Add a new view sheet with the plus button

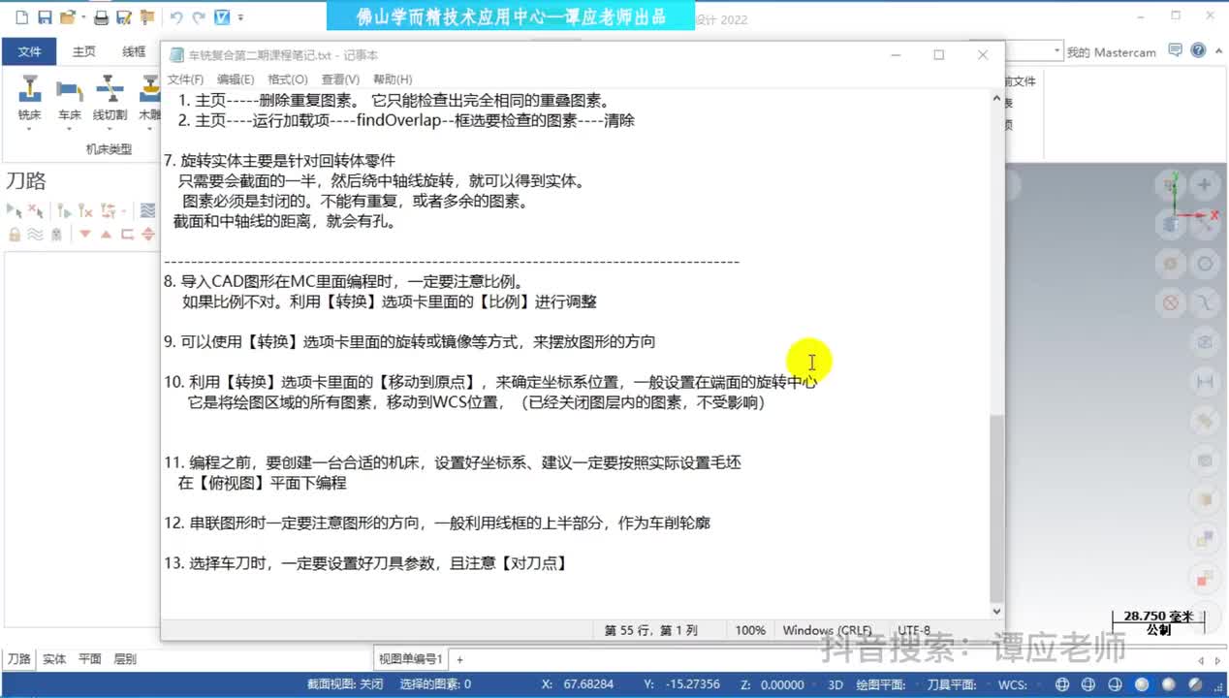[x=459, y=659]
